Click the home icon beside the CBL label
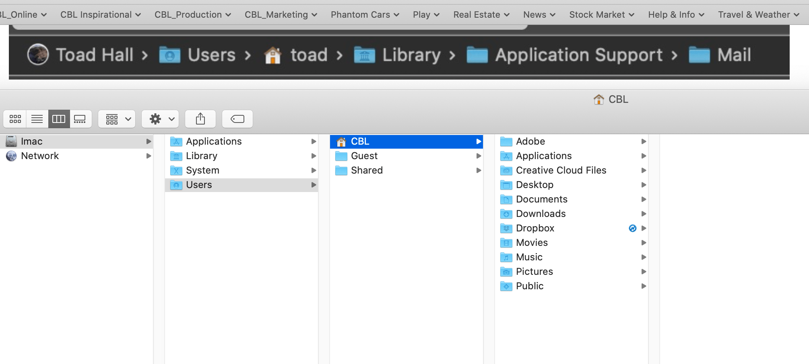Screen dimensions: 809x364 click(x=599, y=99)
